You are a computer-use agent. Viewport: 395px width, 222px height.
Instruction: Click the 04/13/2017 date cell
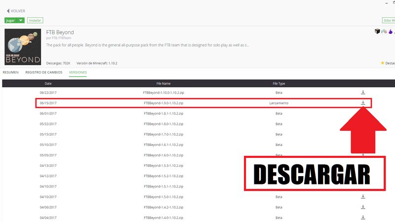click(x=48, y=166)
